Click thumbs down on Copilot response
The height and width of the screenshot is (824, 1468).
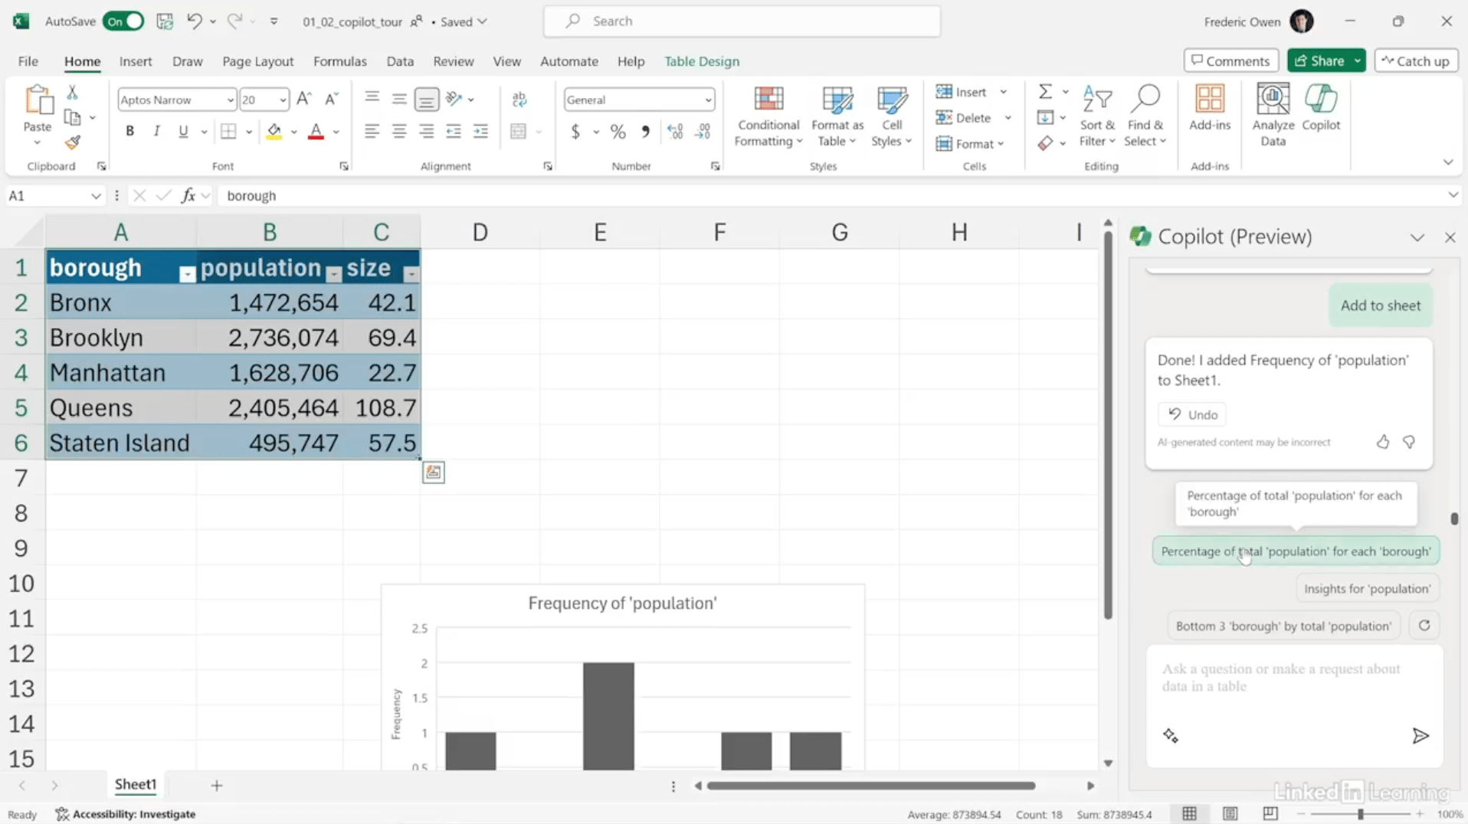(1408, 442)
